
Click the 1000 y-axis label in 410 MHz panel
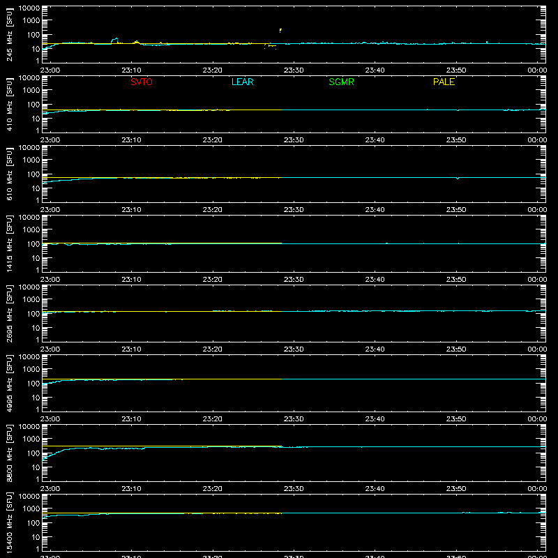pyautogui.click(x=31, y=91)
